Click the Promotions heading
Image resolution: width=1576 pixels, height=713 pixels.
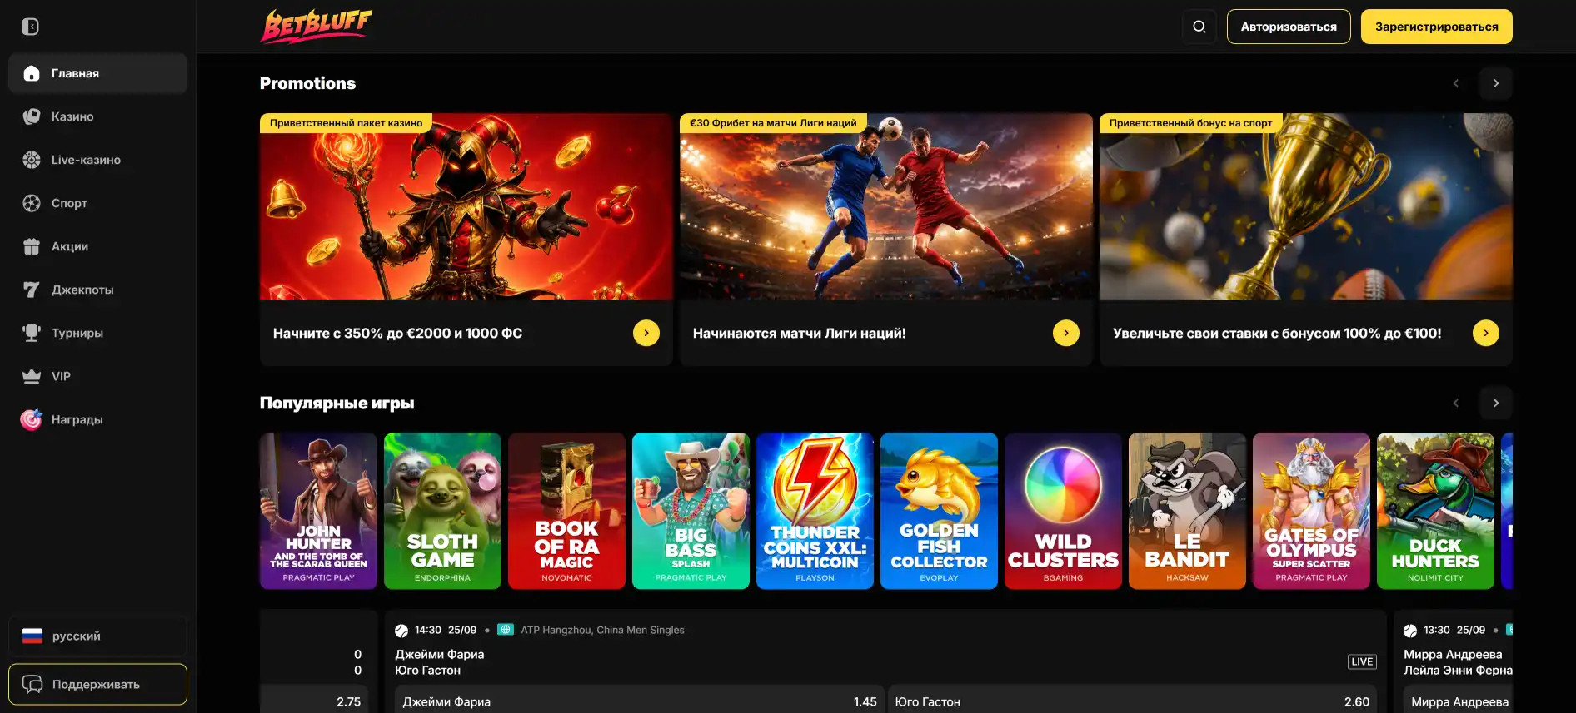(307, 83)
